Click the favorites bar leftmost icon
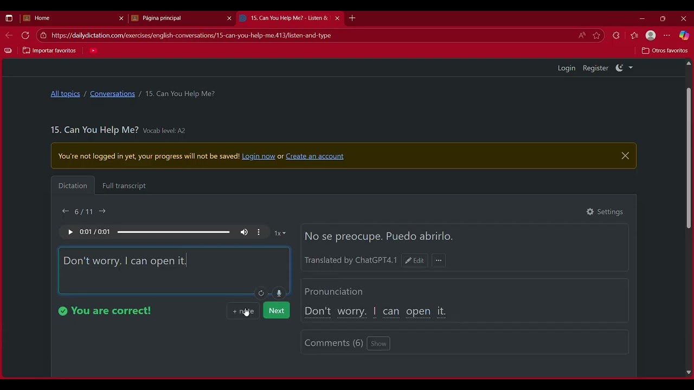The image size is (694, 390). coord(8,50)
